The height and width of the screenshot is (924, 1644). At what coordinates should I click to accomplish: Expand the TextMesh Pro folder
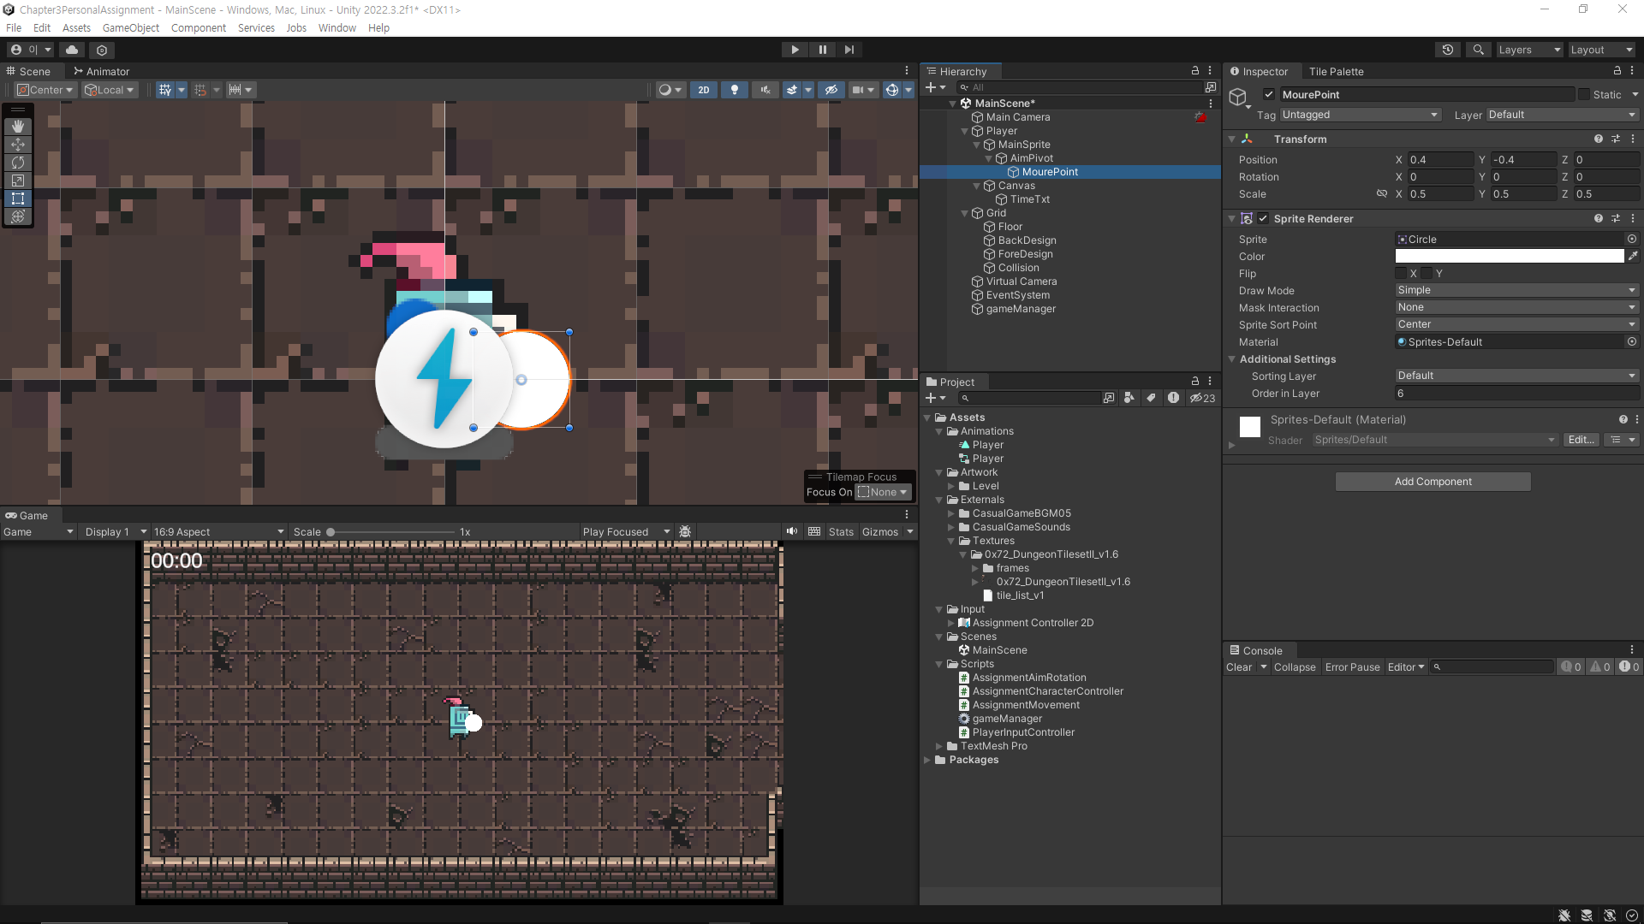coord(939,746)
